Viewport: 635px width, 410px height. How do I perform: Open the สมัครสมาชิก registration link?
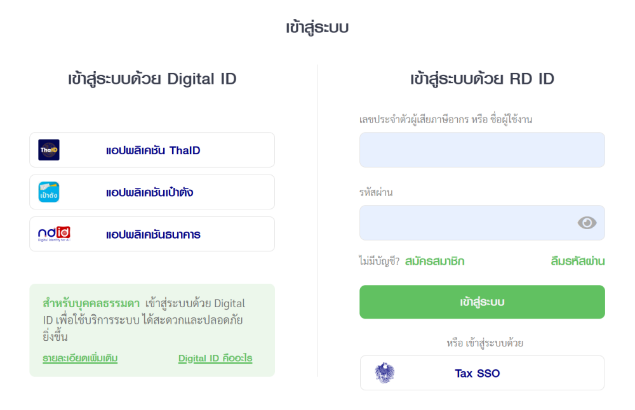434,261
